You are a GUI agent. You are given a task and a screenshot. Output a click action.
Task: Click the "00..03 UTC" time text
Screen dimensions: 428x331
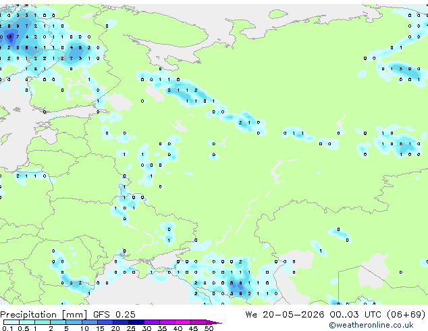click(355, 314)
